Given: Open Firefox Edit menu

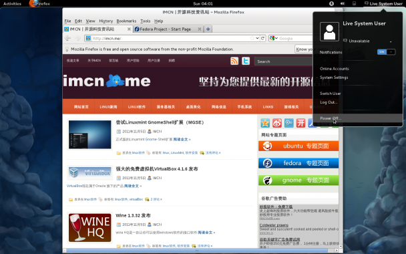Looking at the screenshot, I should pyautogui.click(x=78, y=21).
